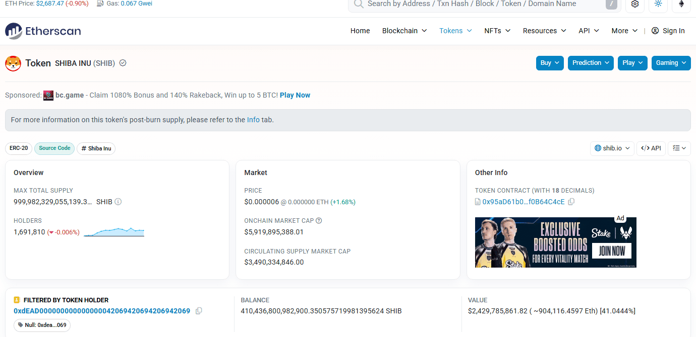Open the shib.io website dropdown
The image size is (696, 337).
coord(612,148)
